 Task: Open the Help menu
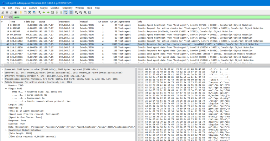(x=97, y=8)
